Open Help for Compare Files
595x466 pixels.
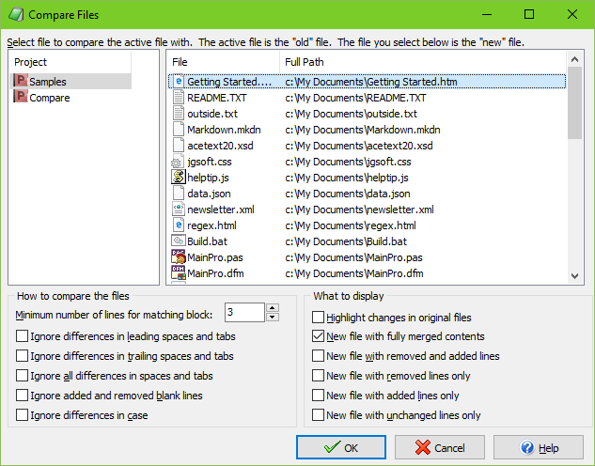click(x=539, y=448)
